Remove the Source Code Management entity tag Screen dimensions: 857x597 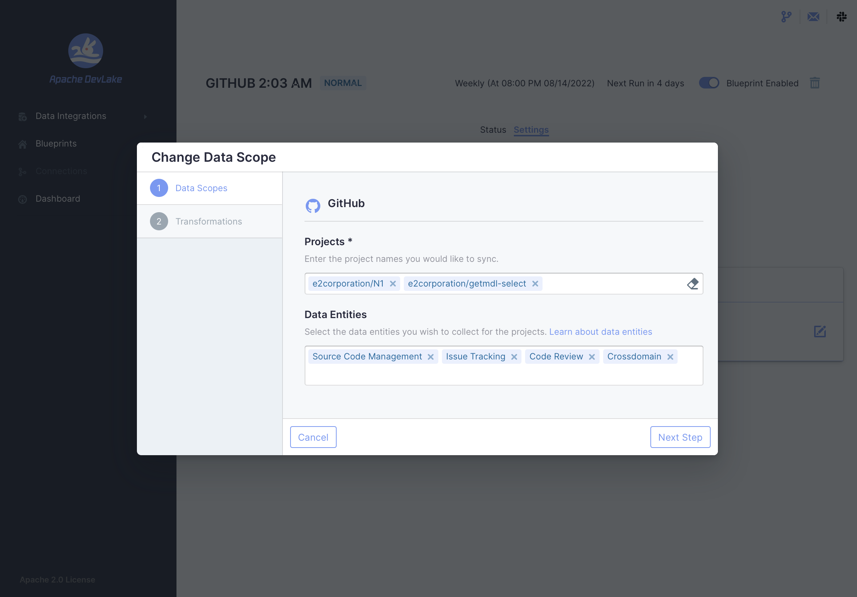pos(430,357)
